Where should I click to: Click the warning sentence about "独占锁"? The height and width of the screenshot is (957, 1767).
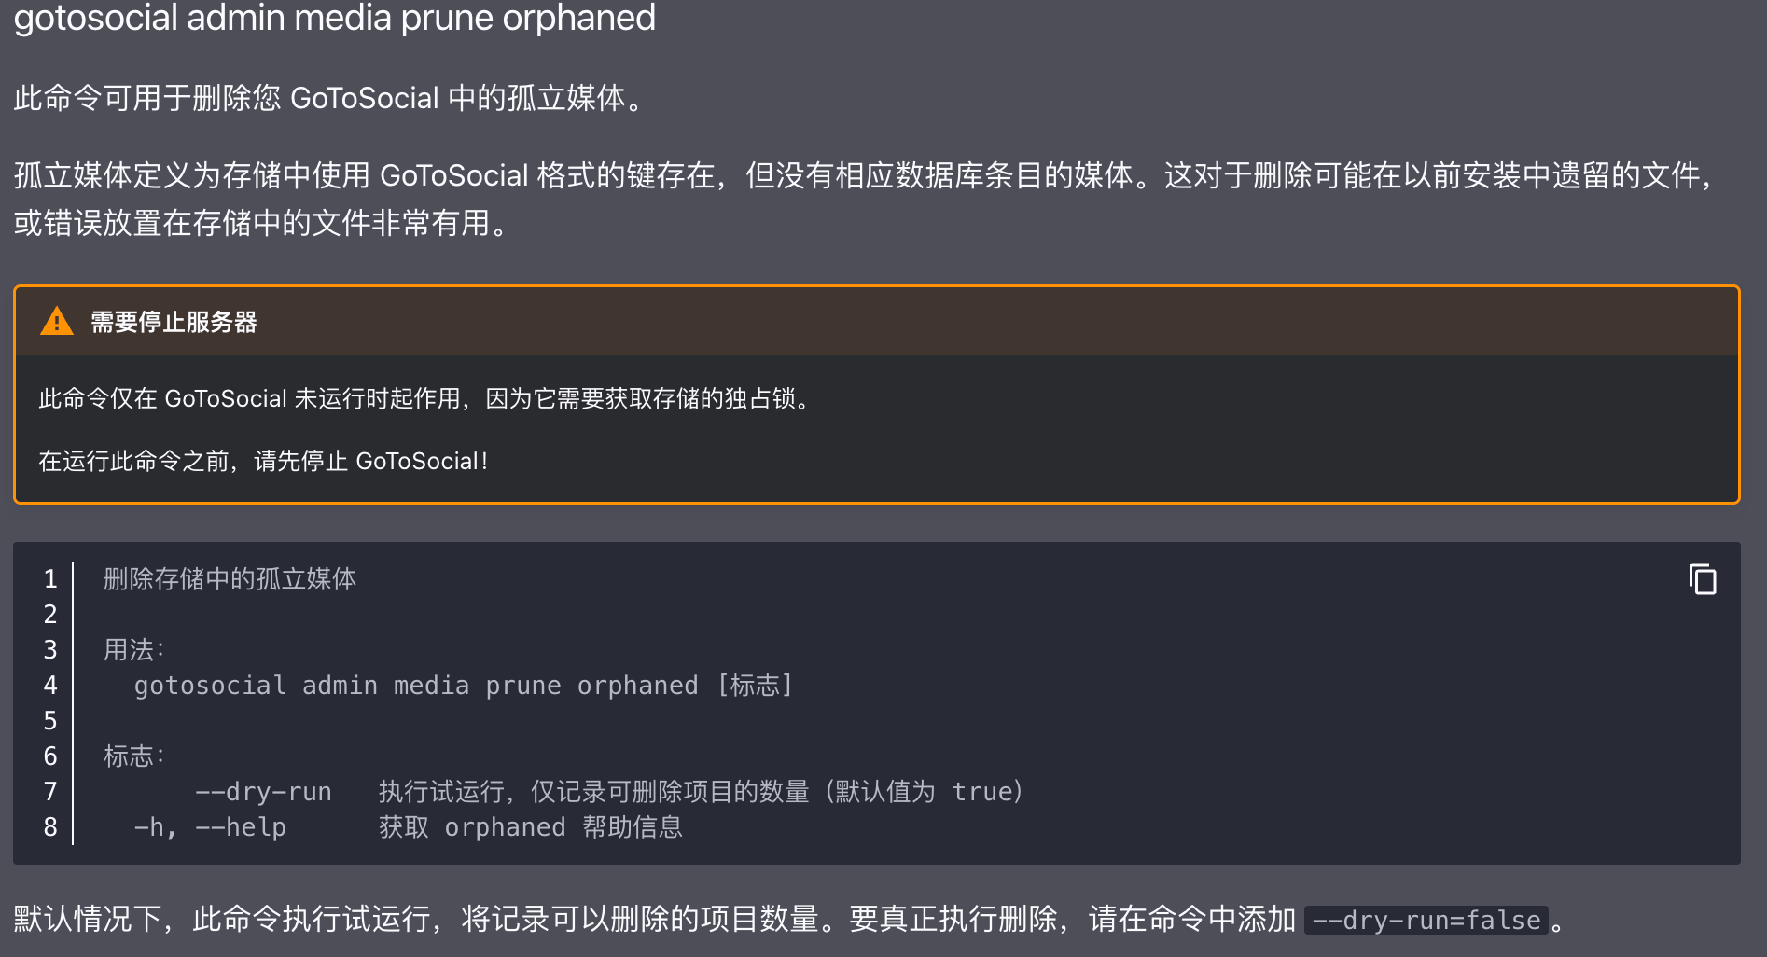(425, 399)
